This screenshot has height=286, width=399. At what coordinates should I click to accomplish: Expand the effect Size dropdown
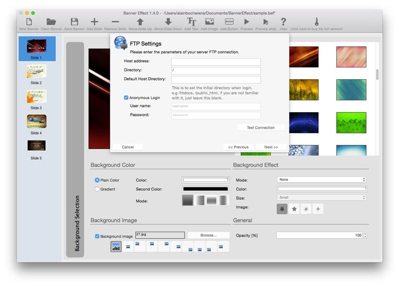(322, 198)
